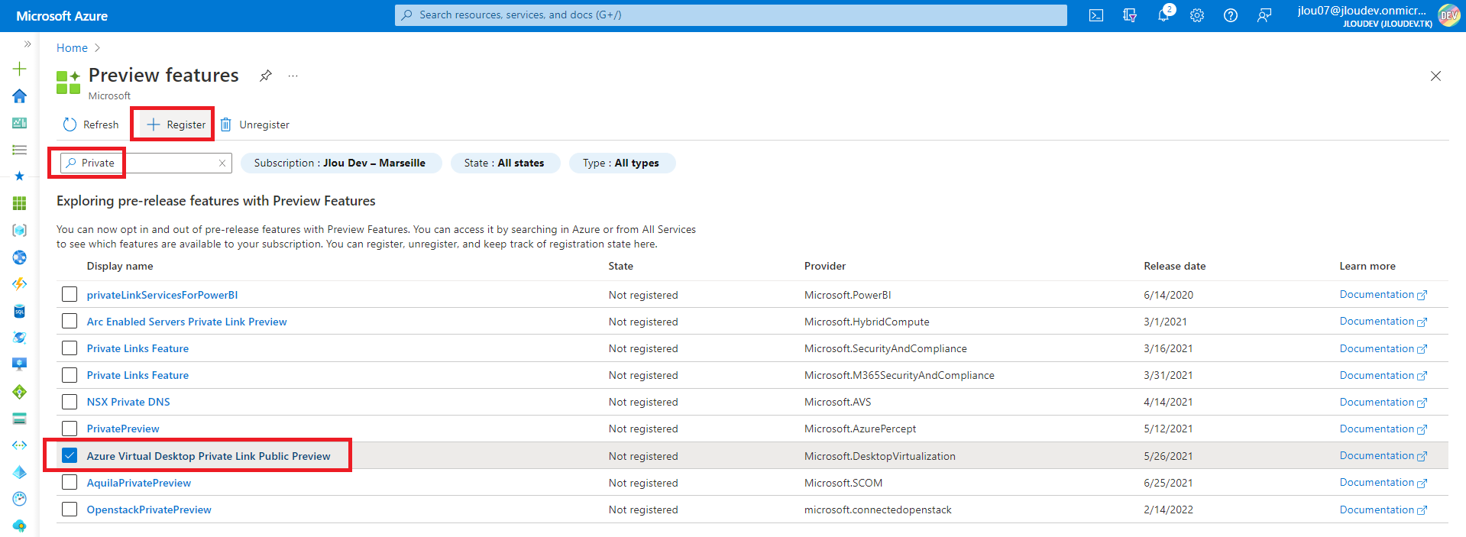Open the Subscription Jlou Dev – Marseille filter

pyautogui.click(x=341, y=163)
